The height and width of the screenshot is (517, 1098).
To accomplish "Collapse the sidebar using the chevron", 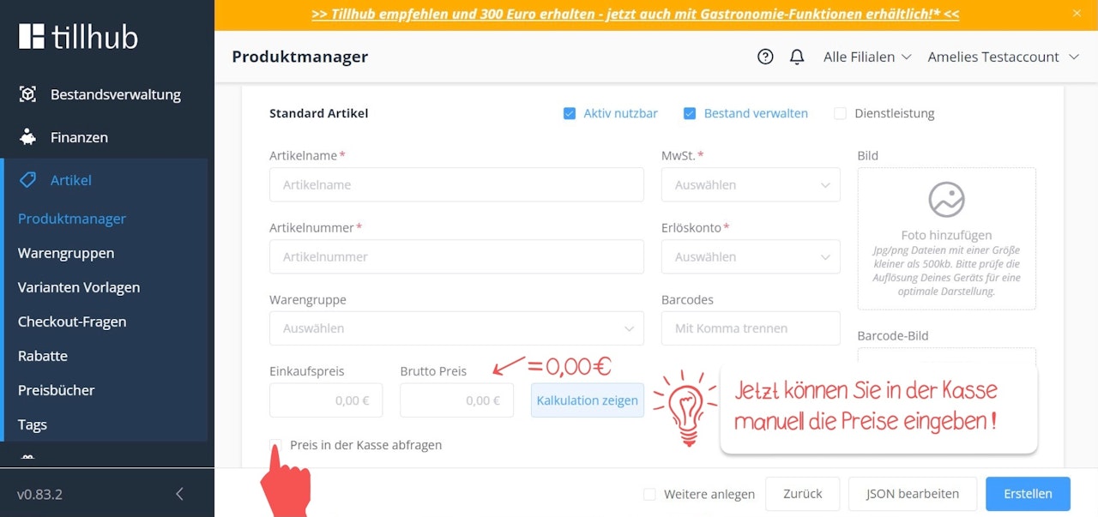I will 179,494.
